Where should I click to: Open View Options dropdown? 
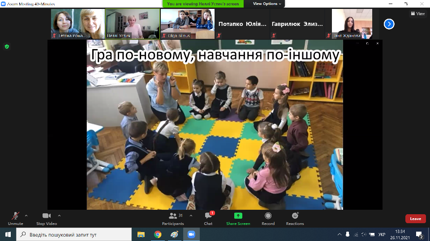pos(267,4)
